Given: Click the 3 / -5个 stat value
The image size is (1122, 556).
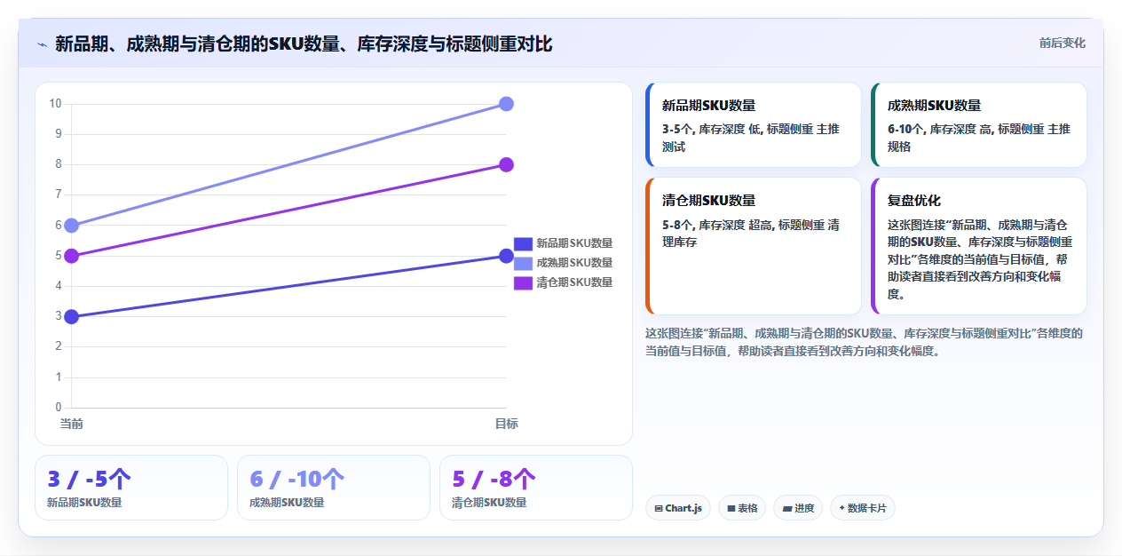Looking at the screenshot, I should pyautogui.click(x=90, y=480).
